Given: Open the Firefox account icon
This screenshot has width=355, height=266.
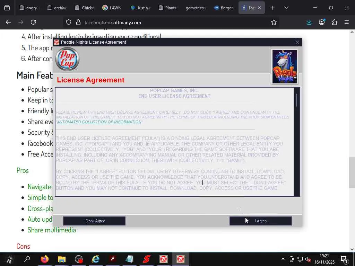Looking at the screenshot, I should (322, 22).
